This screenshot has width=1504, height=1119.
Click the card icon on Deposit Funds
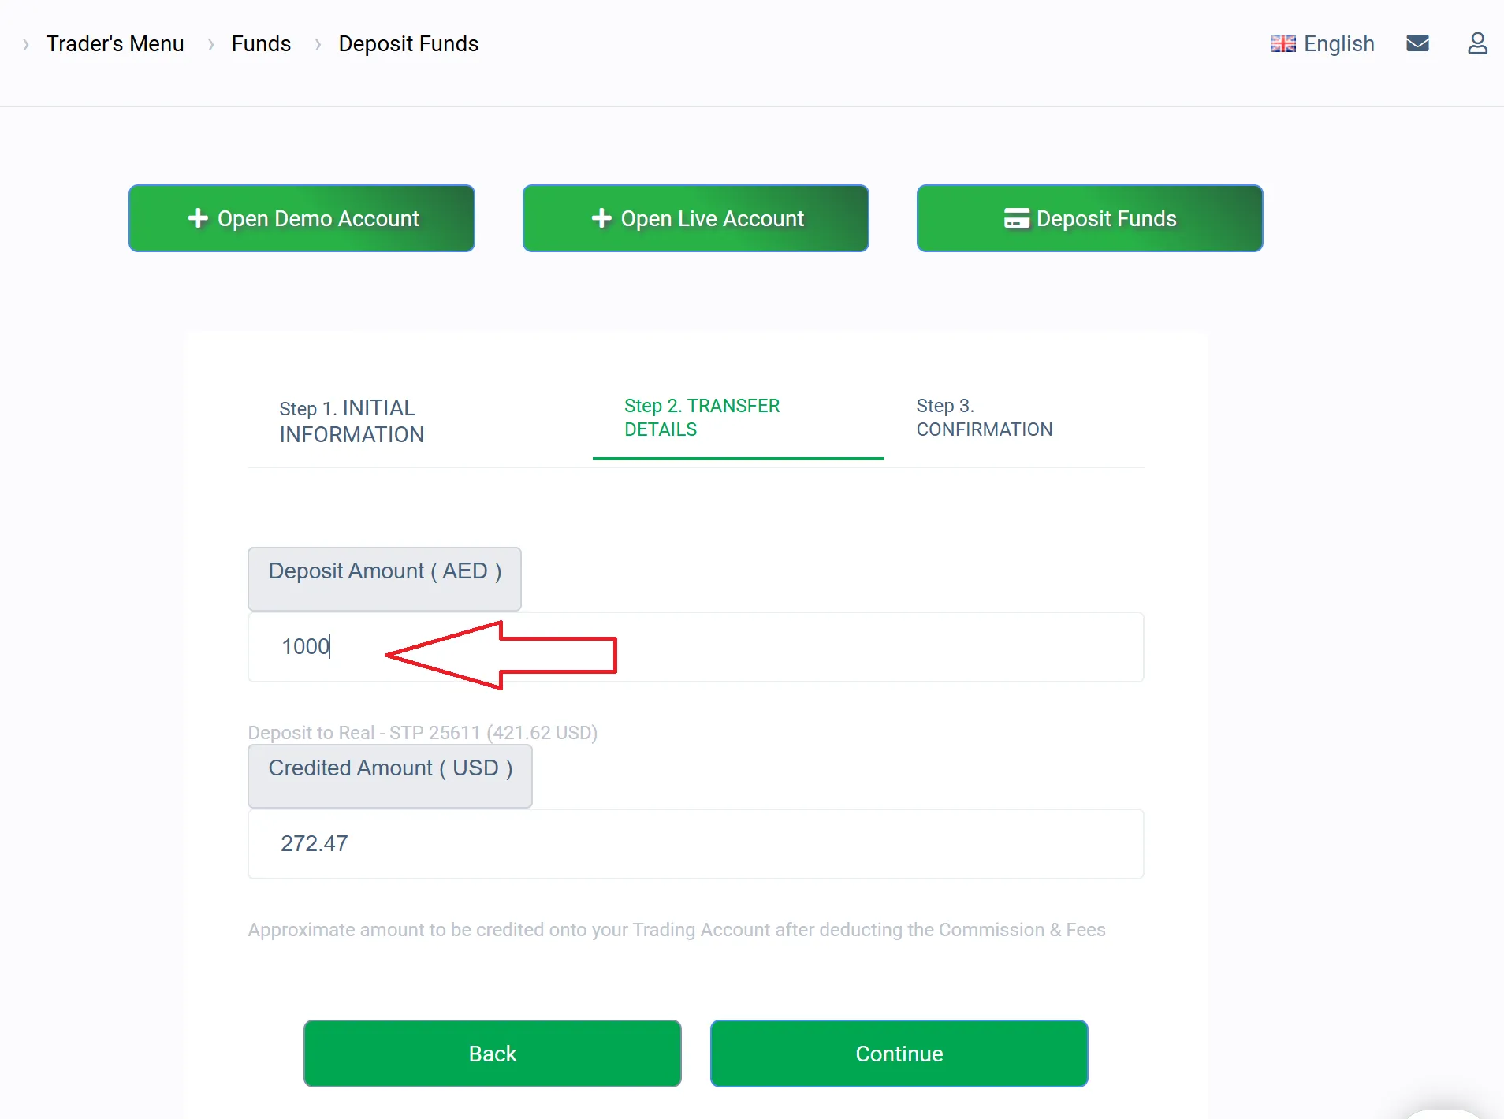point(1016,218)
